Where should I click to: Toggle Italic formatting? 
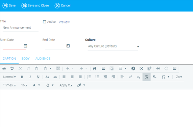click(30, 77)
